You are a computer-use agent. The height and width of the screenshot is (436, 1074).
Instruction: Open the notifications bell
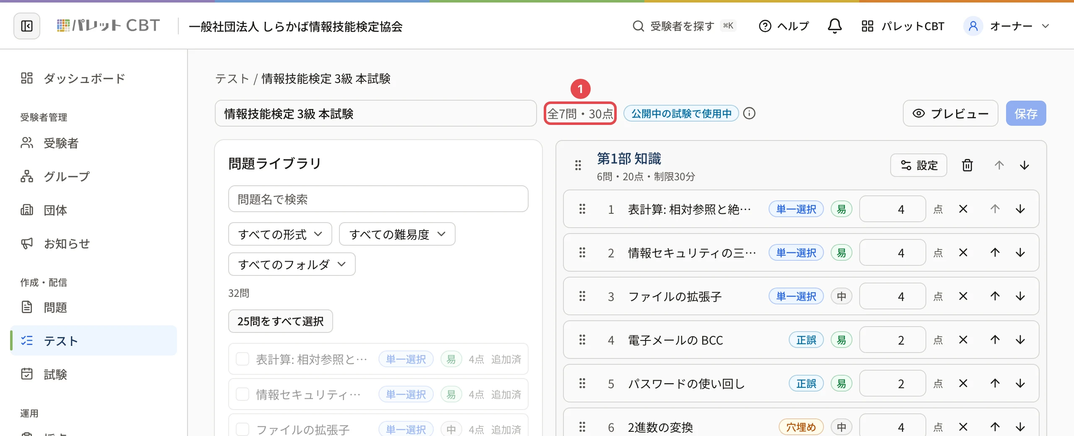834,26
